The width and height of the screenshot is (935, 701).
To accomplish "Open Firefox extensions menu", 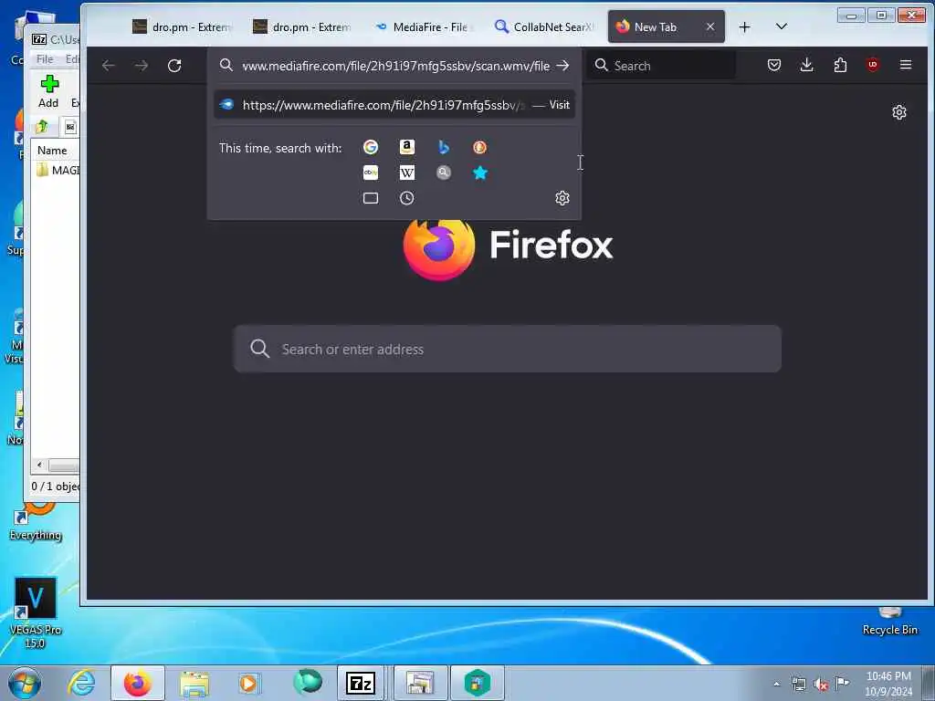I will (840, 65).
